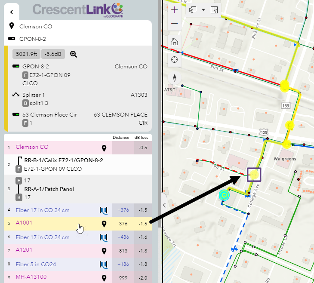The image size is (314, 283).
Task: Open the Fiber 5 in CO24 link
Action: pyautogui.click(x=36, y=265)
